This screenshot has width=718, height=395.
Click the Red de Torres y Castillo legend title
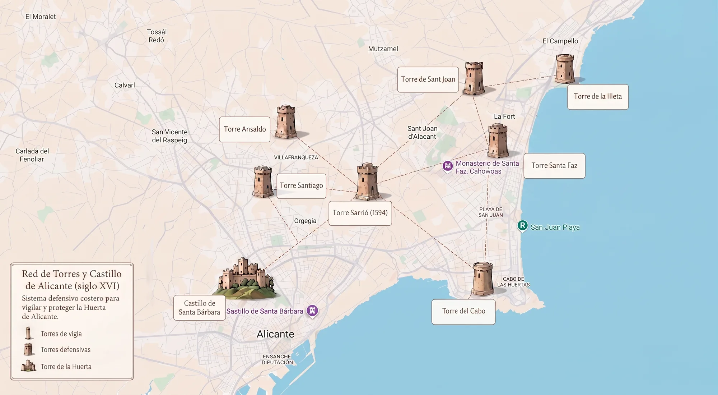tap(72, 280)
